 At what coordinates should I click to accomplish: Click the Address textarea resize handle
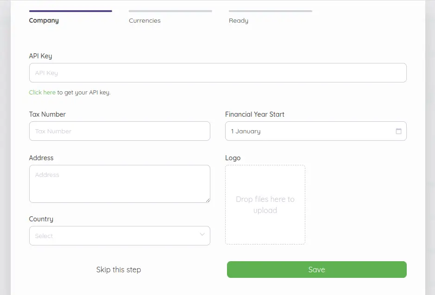[208, 200]
